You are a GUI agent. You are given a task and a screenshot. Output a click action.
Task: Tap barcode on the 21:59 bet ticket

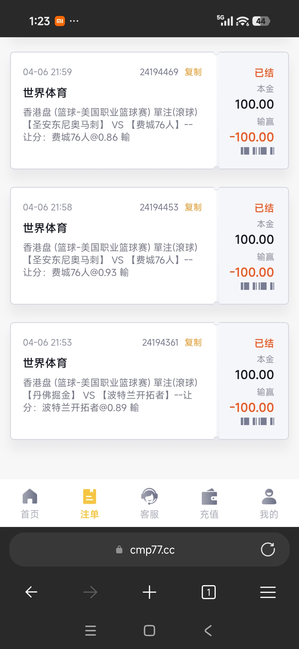click(257, 151)
